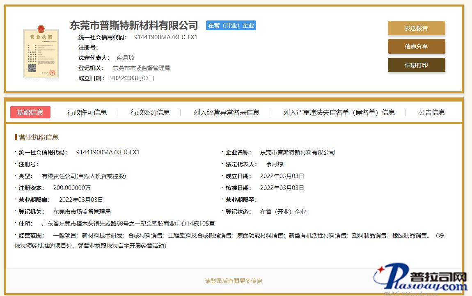Go to 列入经营异常名录信息 tab
Image resolution: width=472 pixels, height=296 pixels.
(227, 112)
